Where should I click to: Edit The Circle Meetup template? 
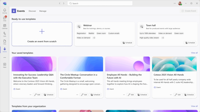(84, 95)
